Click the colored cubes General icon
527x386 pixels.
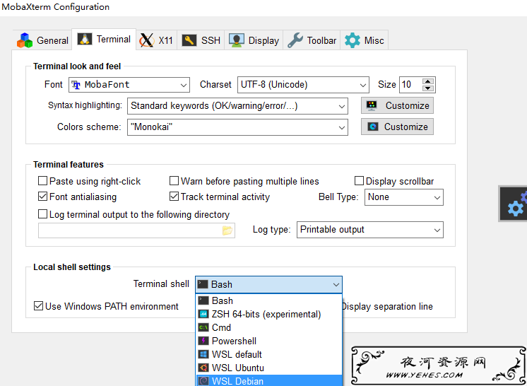(25, 40)
